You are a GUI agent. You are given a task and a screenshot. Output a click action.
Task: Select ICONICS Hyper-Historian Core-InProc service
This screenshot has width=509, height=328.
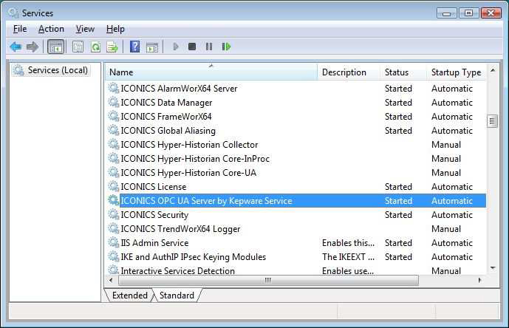click(x=297, y=159)
